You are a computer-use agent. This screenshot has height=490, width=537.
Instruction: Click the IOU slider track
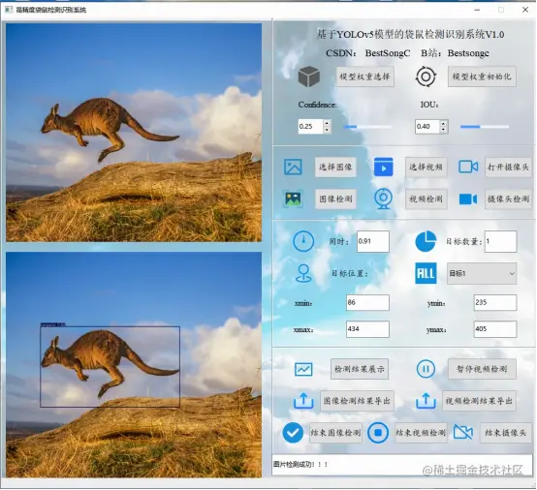(x=485, y=127)
